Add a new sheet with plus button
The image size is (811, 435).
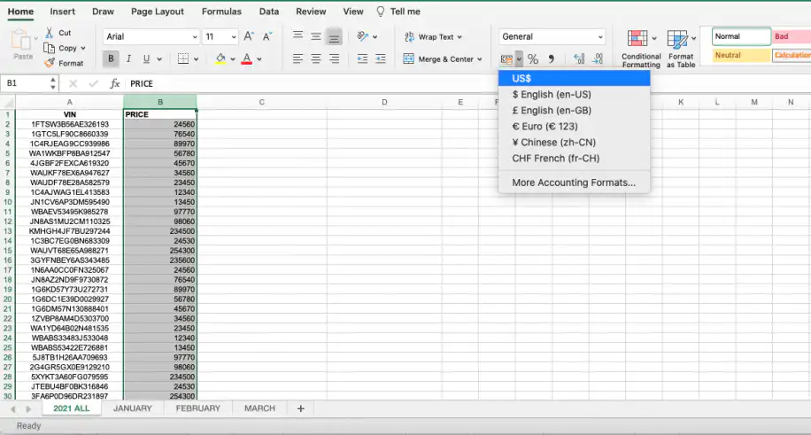pos(300,408)
